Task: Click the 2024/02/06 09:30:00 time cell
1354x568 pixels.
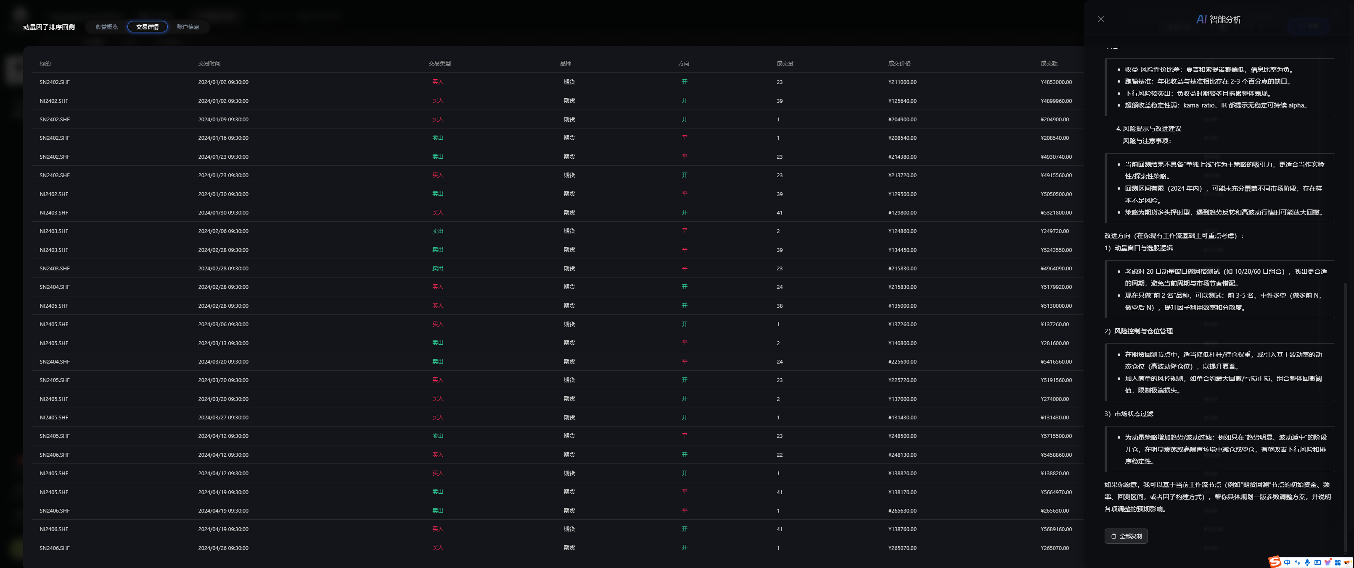Action: point(223,231)
